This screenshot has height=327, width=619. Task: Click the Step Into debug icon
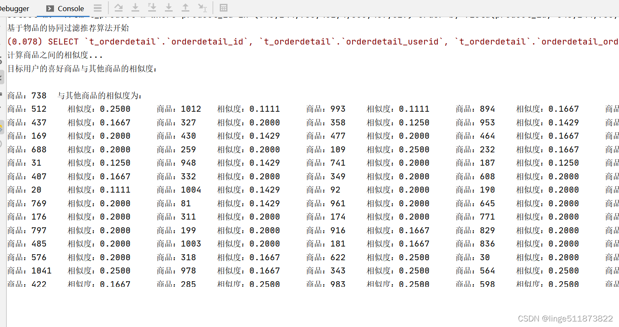(135, 8)
